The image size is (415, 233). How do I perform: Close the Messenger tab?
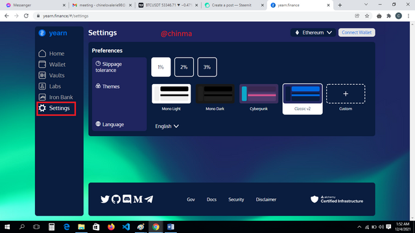tap(64, 5)
